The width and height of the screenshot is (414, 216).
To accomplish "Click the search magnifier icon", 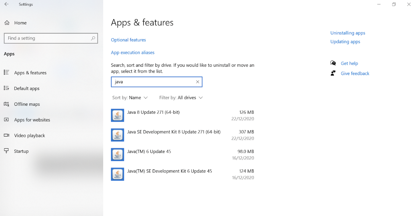I will [93, 38].
